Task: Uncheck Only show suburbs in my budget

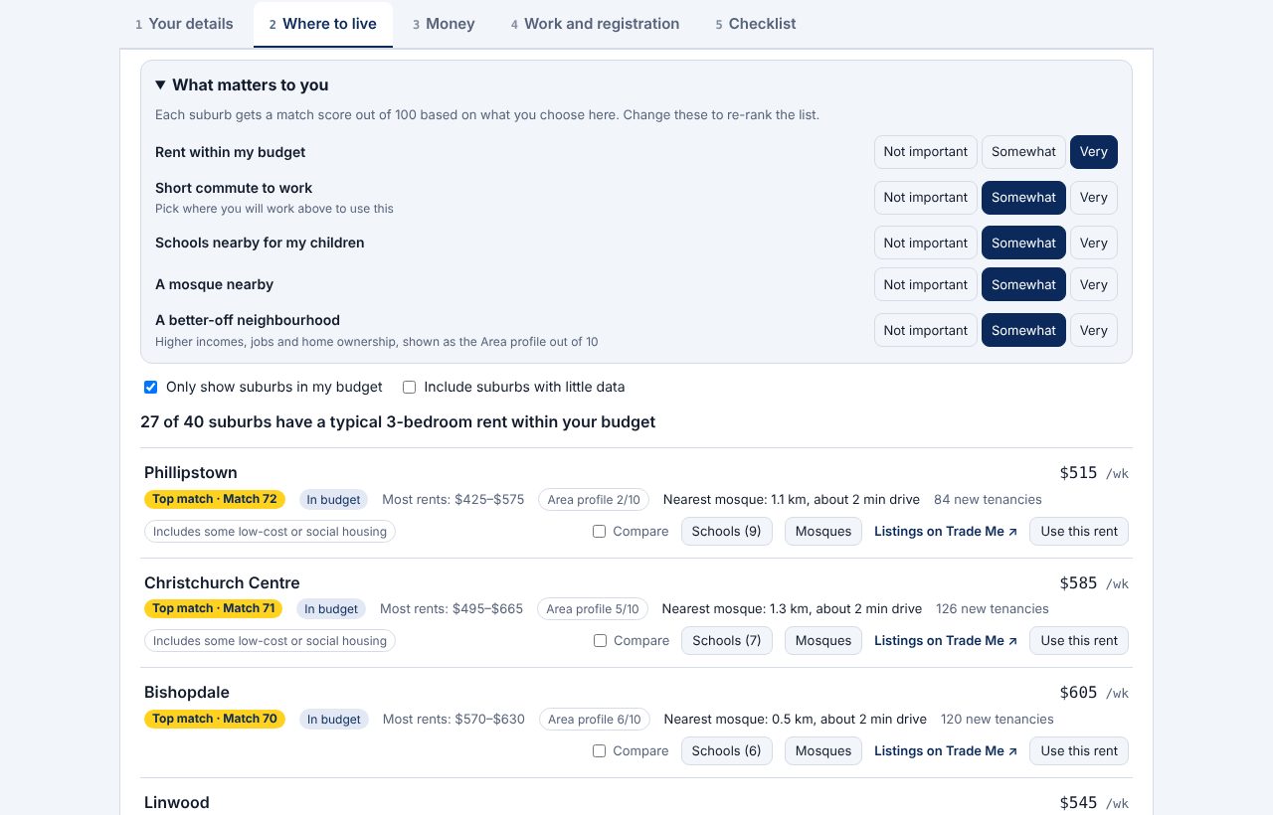Action: pyautogui.click(x=151, y=387)
